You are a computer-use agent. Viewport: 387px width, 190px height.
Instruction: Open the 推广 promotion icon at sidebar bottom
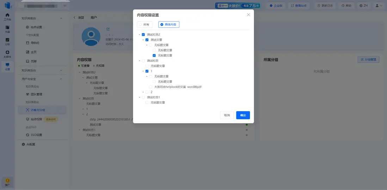(7, 182)
